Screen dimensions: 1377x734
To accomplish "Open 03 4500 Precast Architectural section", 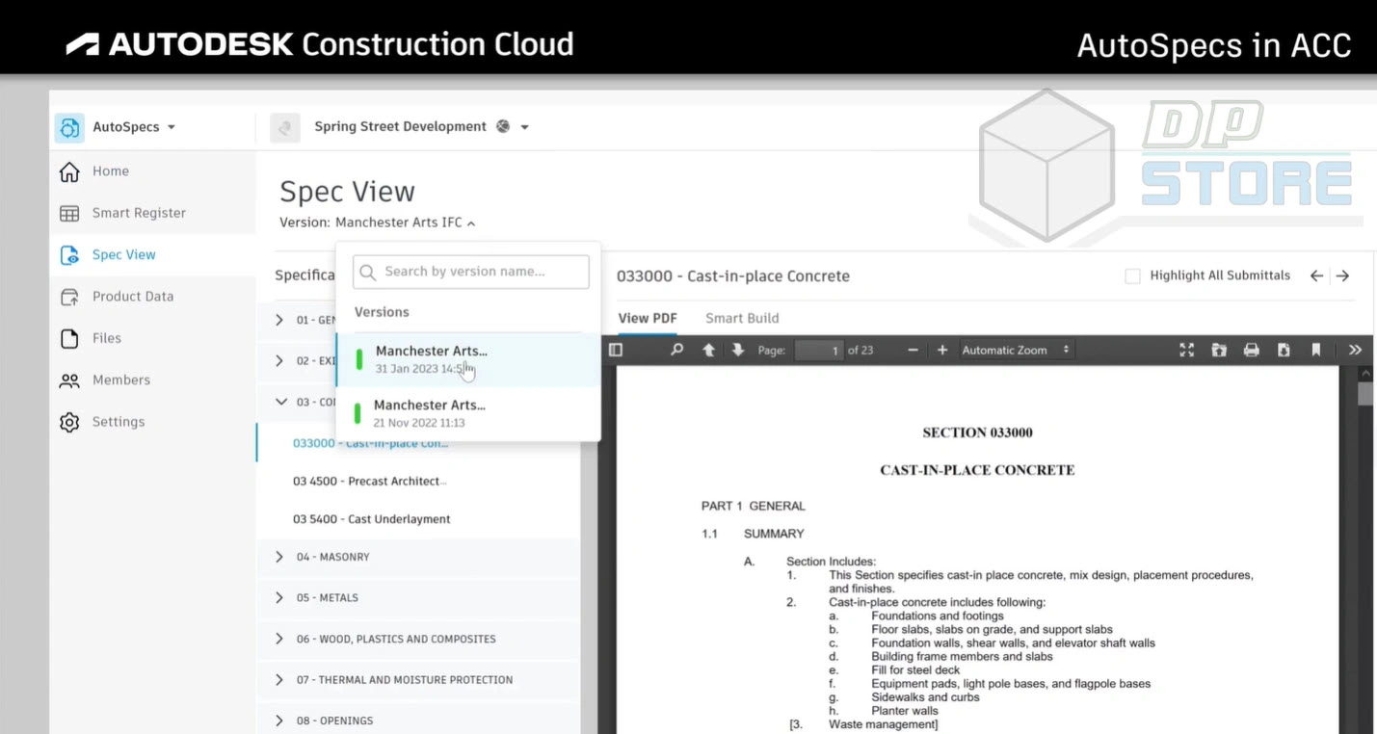I will click(x=369, y=481).
